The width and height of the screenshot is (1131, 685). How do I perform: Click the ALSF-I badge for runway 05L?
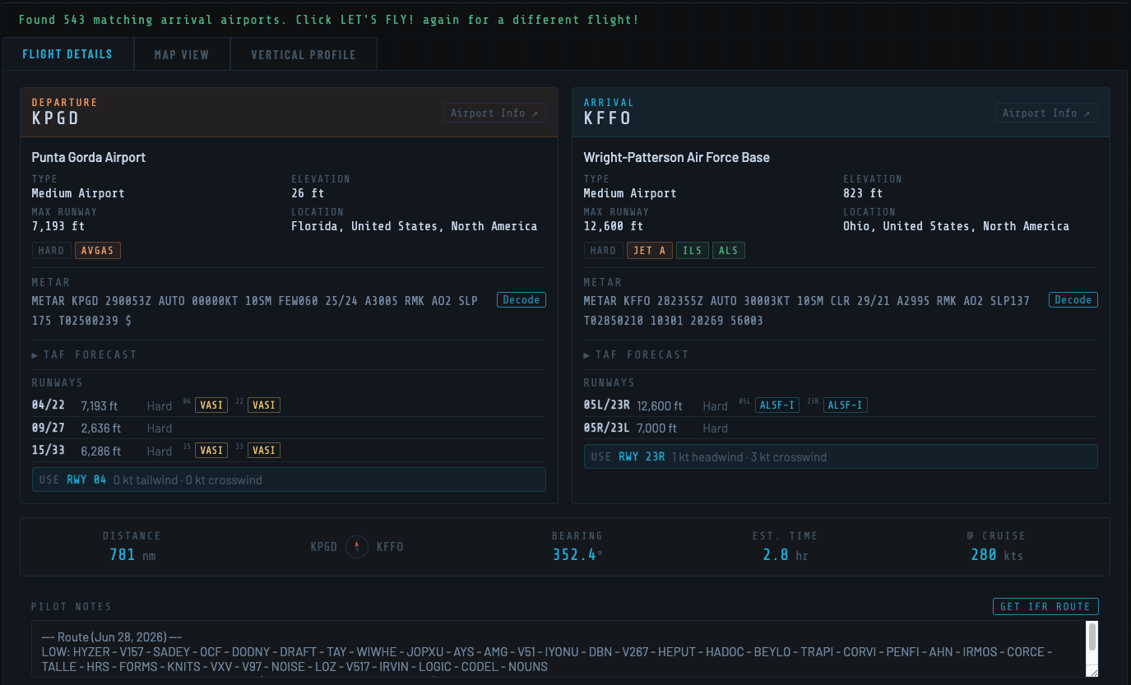coord(777,405)
